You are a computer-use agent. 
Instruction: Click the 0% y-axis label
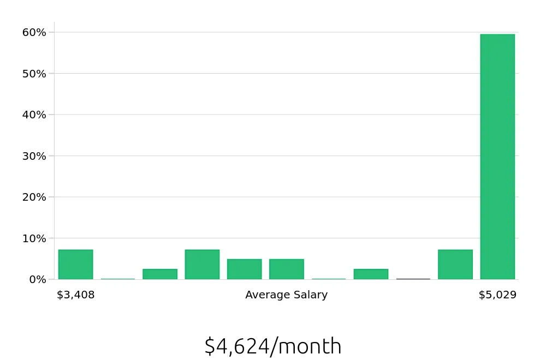point(38,280)
